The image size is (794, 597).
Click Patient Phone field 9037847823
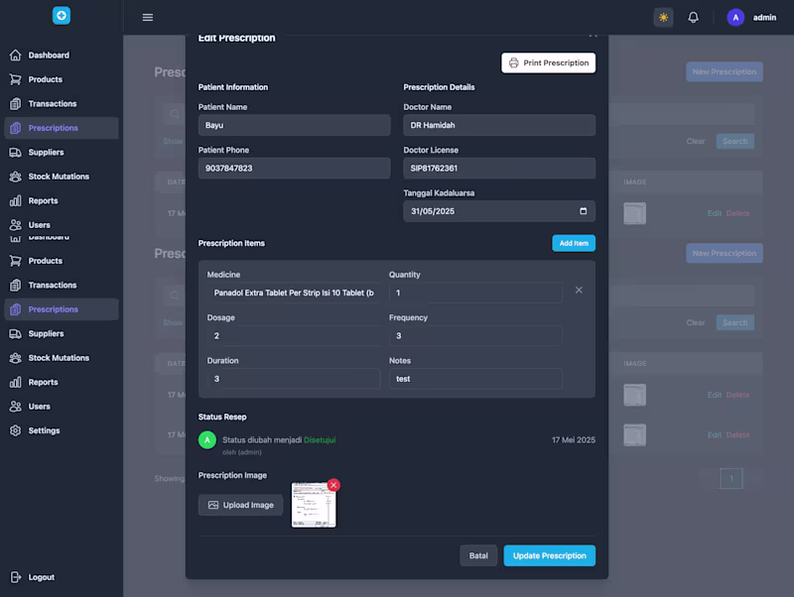pyautogui.click(x=294, y=168)
